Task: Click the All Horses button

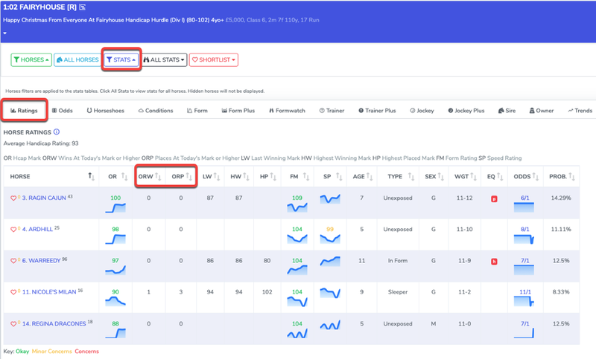Action: (76, 59)
